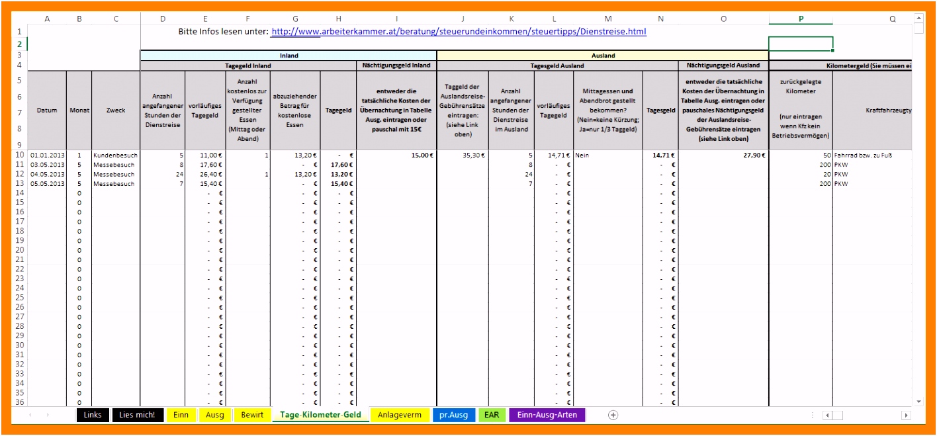Viewport: 937px width, 436px height.
Task: Select column header P
Action: (801, 19)
